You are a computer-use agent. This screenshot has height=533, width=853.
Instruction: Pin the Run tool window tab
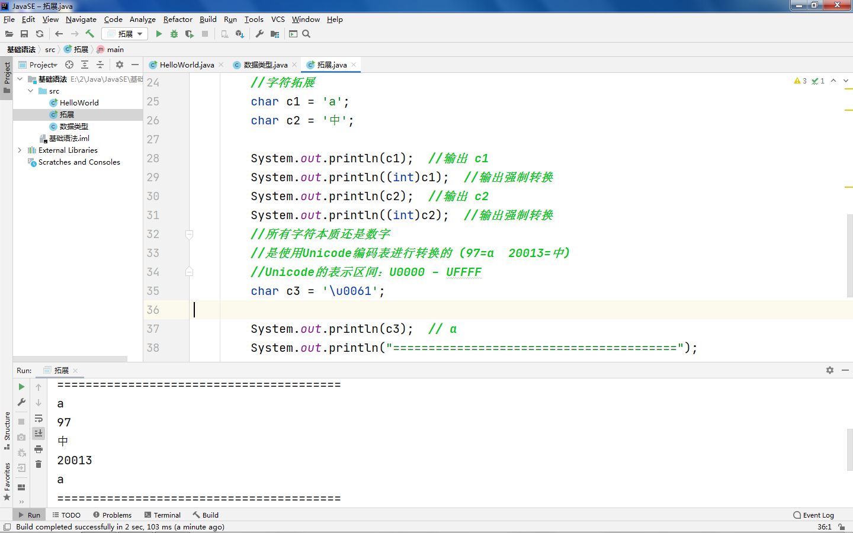coord(59,370)
